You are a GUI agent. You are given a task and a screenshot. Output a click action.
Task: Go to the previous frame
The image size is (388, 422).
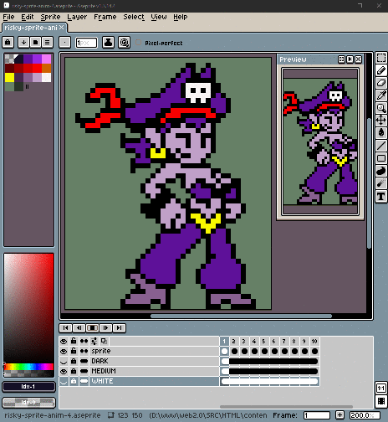[79, 327]
